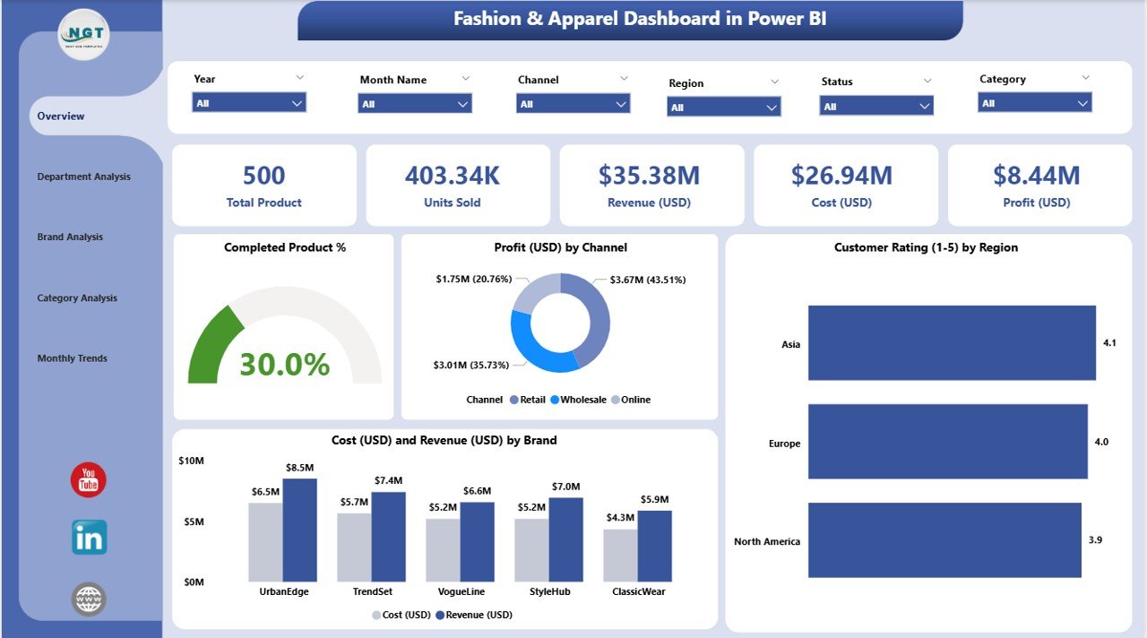Select the Asia bar in rating chart

[951, 343]
